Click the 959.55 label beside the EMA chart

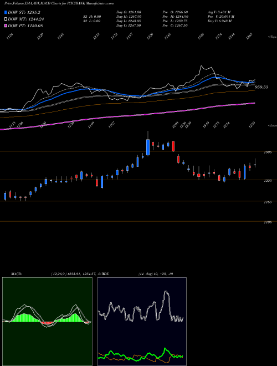coord(261,87)
